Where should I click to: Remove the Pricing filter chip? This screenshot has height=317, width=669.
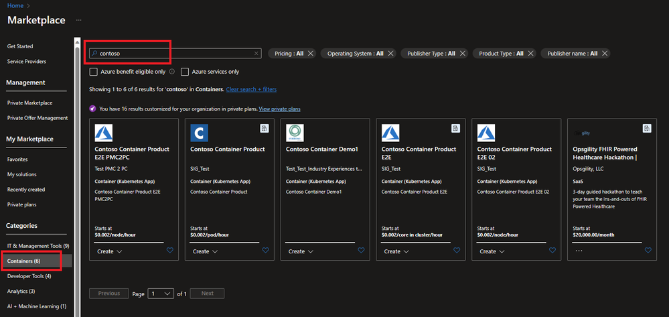311,54
